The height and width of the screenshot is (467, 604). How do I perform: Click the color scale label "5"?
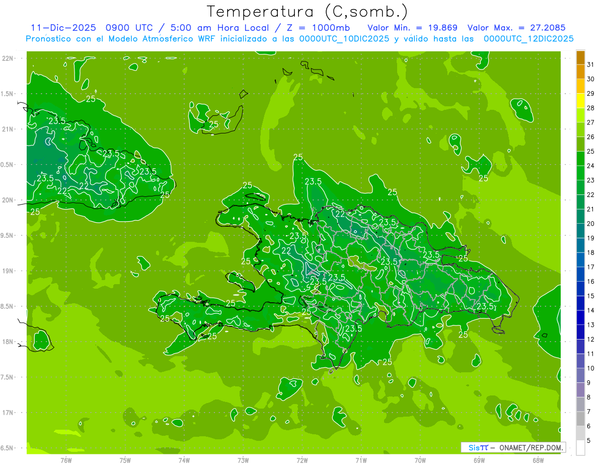pos(589,441)
